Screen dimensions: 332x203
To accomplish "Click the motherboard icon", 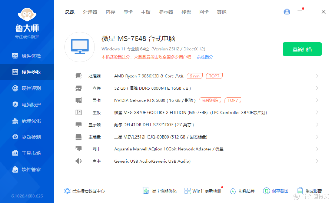I will [x=79, y=112].
